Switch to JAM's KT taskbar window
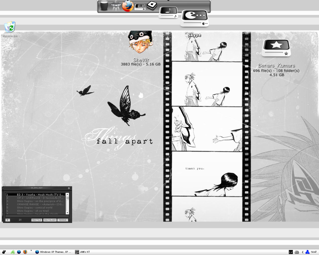 pos(82,252)
